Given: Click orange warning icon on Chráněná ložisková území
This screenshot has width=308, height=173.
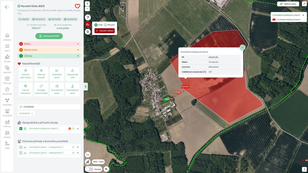Looking at the screenshot, I should 70,129.
